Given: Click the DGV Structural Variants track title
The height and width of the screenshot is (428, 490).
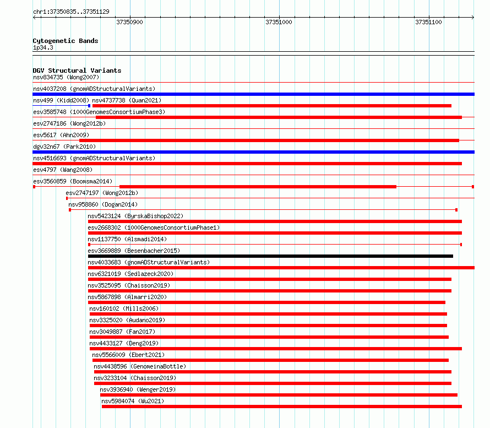Looking at the screenshot, I should 77,71.
